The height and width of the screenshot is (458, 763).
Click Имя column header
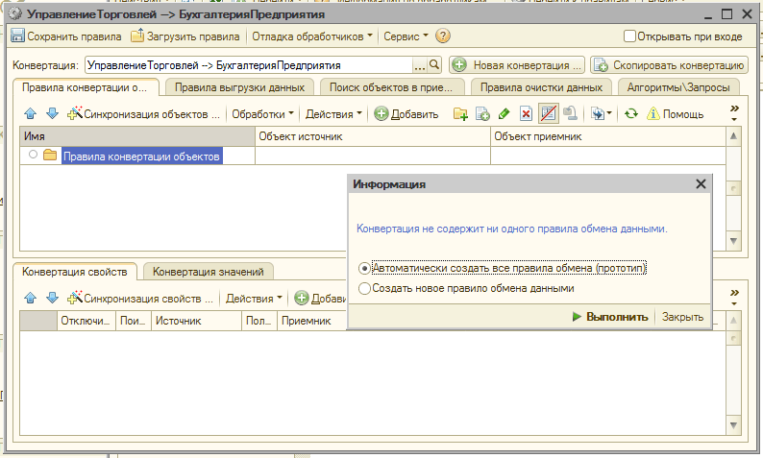tap(137, 136)
